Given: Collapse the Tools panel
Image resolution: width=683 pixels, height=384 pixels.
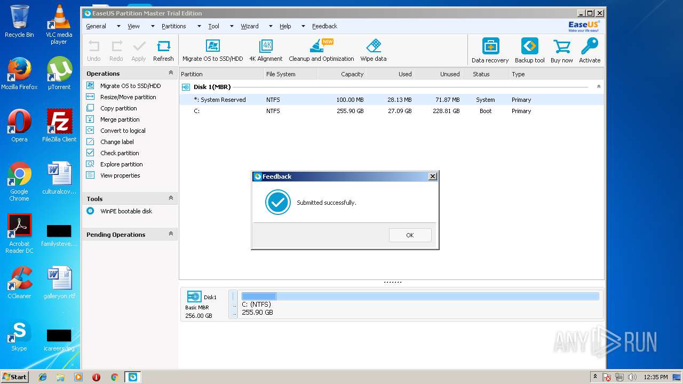Looking at the screenshot, I should [x=171, y=198].
